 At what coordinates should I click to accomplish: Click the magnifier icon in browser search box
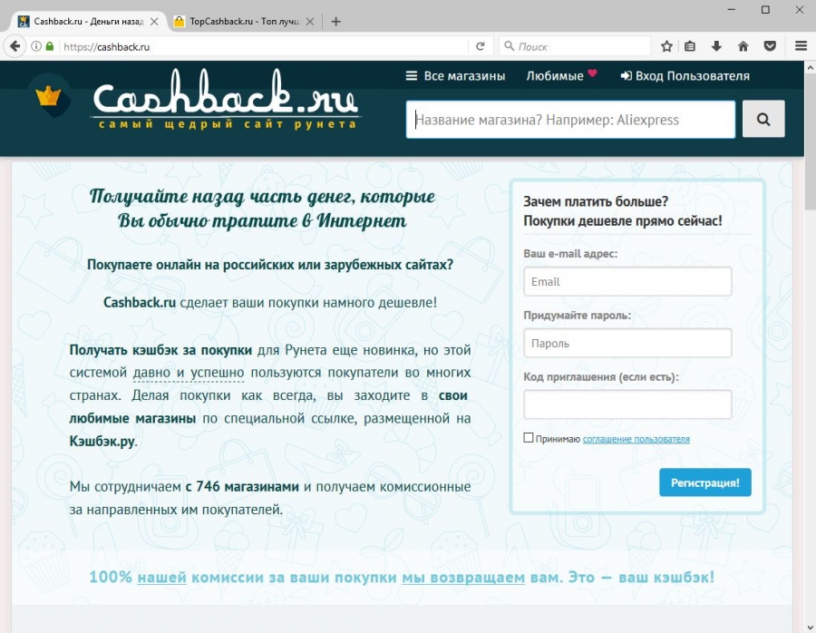[510, 46]
